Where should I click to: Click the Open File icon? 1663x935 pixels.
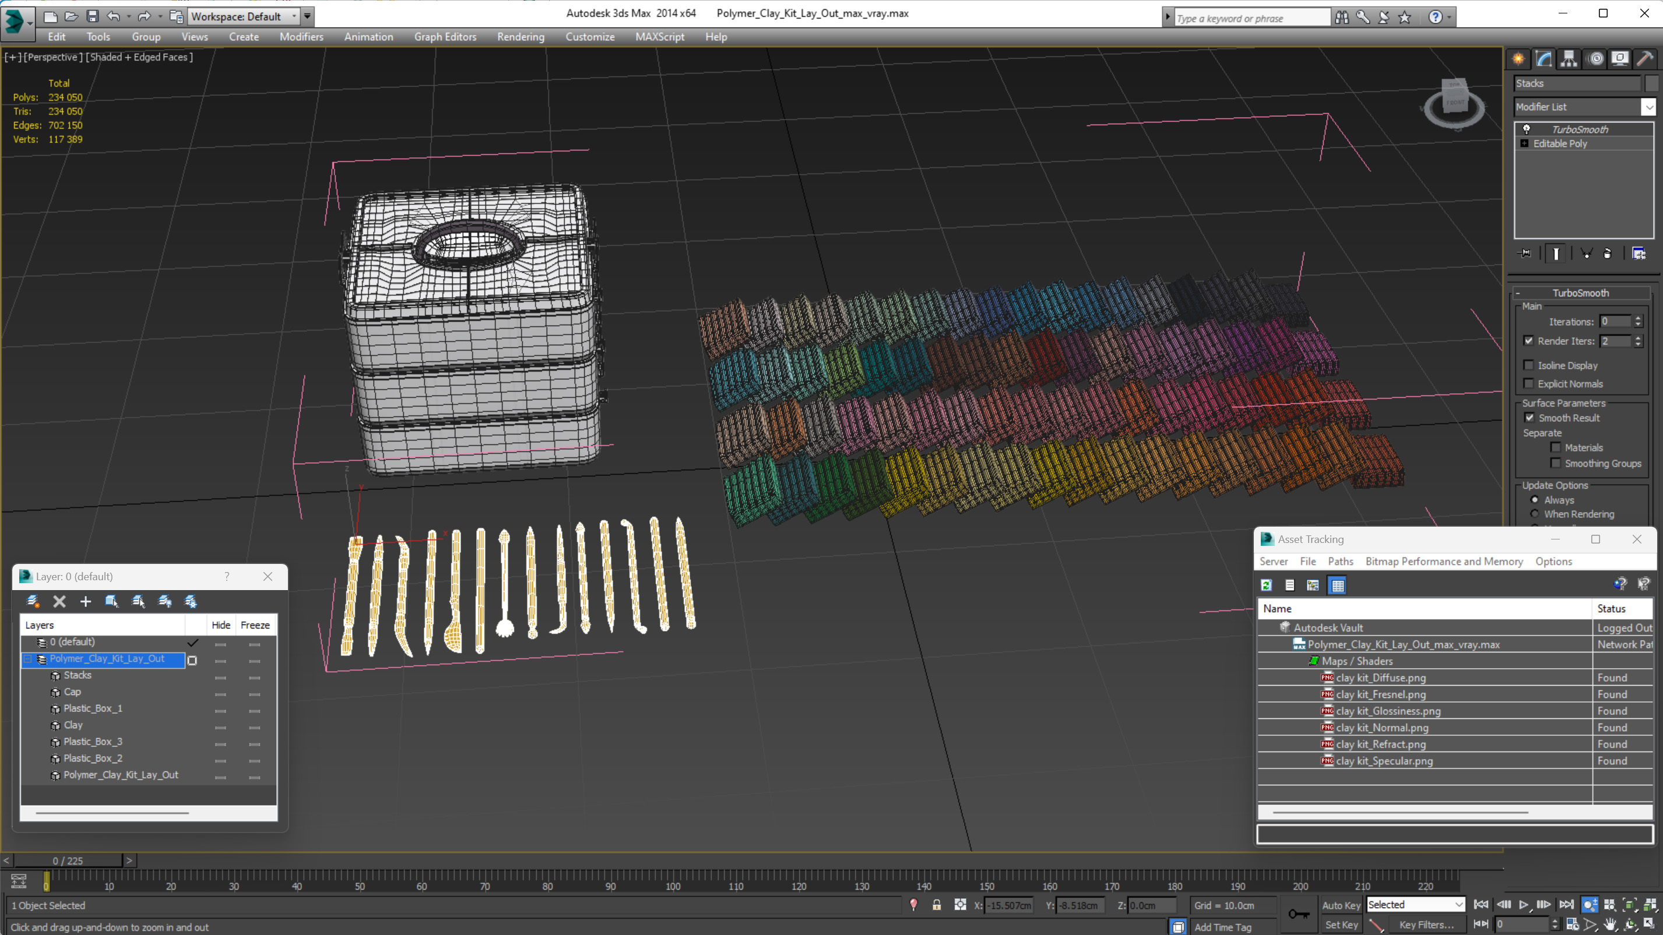tap(71, 16)
